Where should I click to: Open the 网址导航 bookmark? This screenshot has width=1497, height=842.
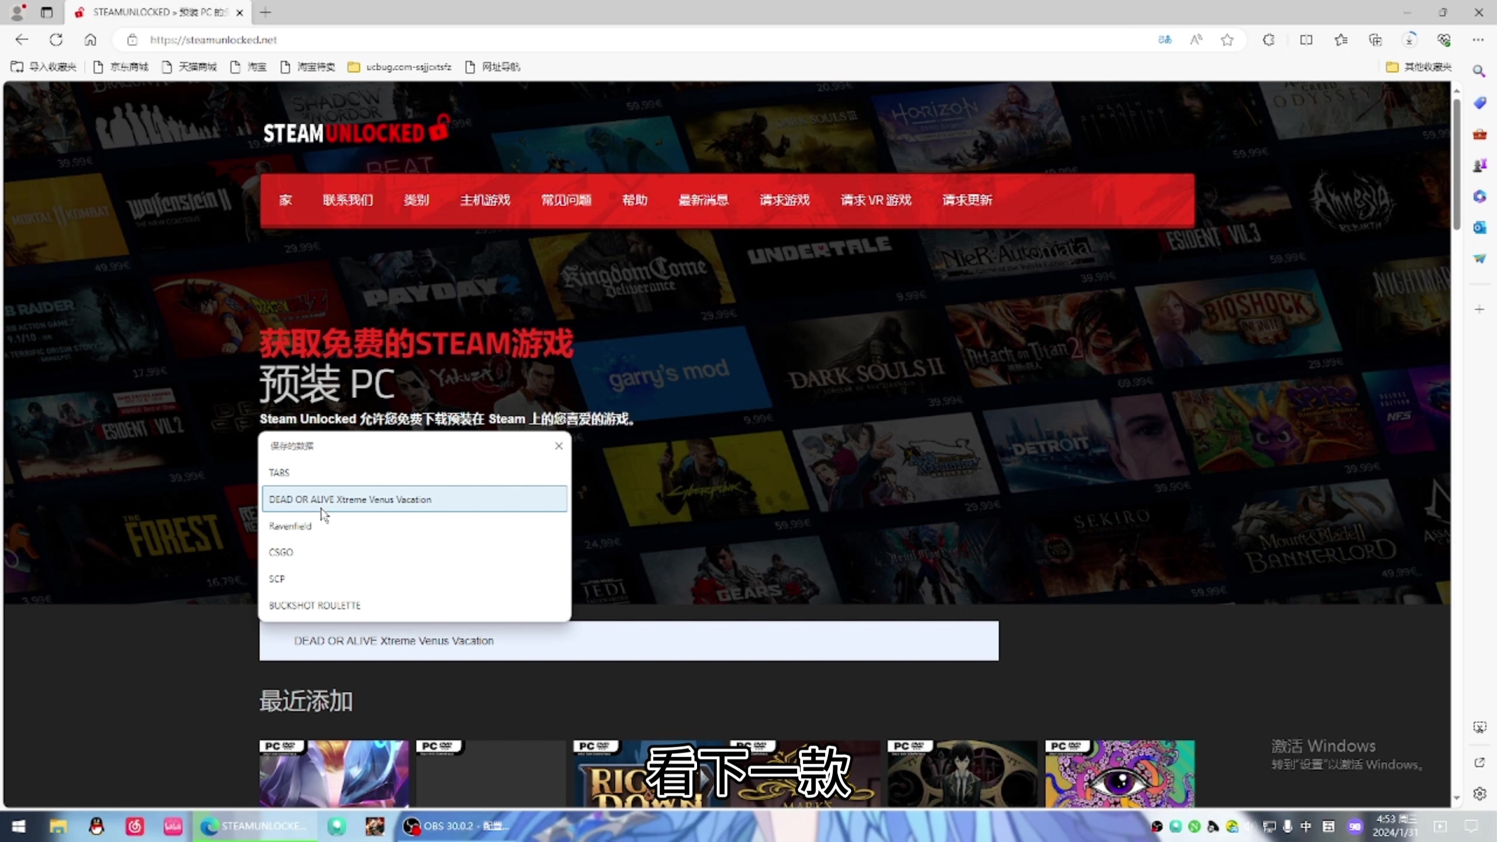(x=492, y=67)
